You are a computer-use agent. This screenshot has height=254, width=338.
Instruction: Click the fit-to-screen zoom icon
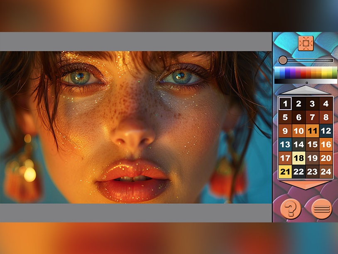point(306,43)
